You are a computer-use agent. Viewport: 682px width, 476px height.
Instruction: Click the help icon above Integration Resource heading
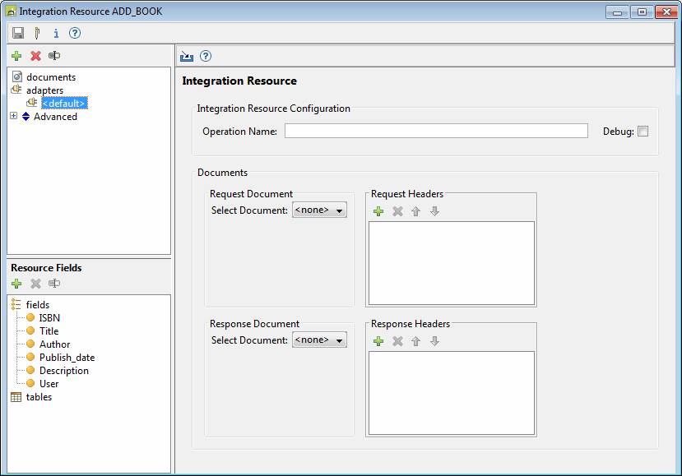[x=206, y=57]
